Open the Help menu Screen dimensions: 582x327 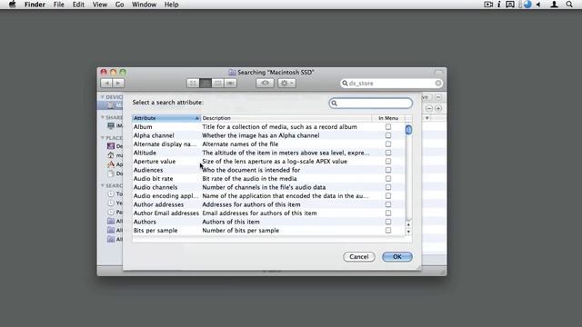[x=172, y=5]
